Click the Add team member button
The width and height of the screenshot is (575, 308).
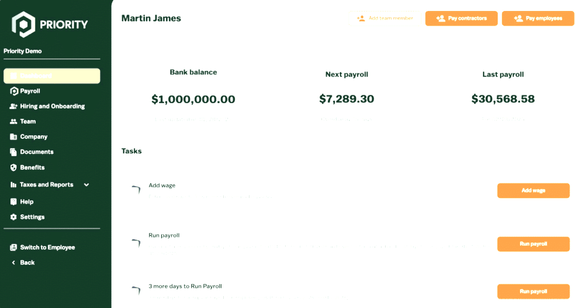click(x=385, y=18)
